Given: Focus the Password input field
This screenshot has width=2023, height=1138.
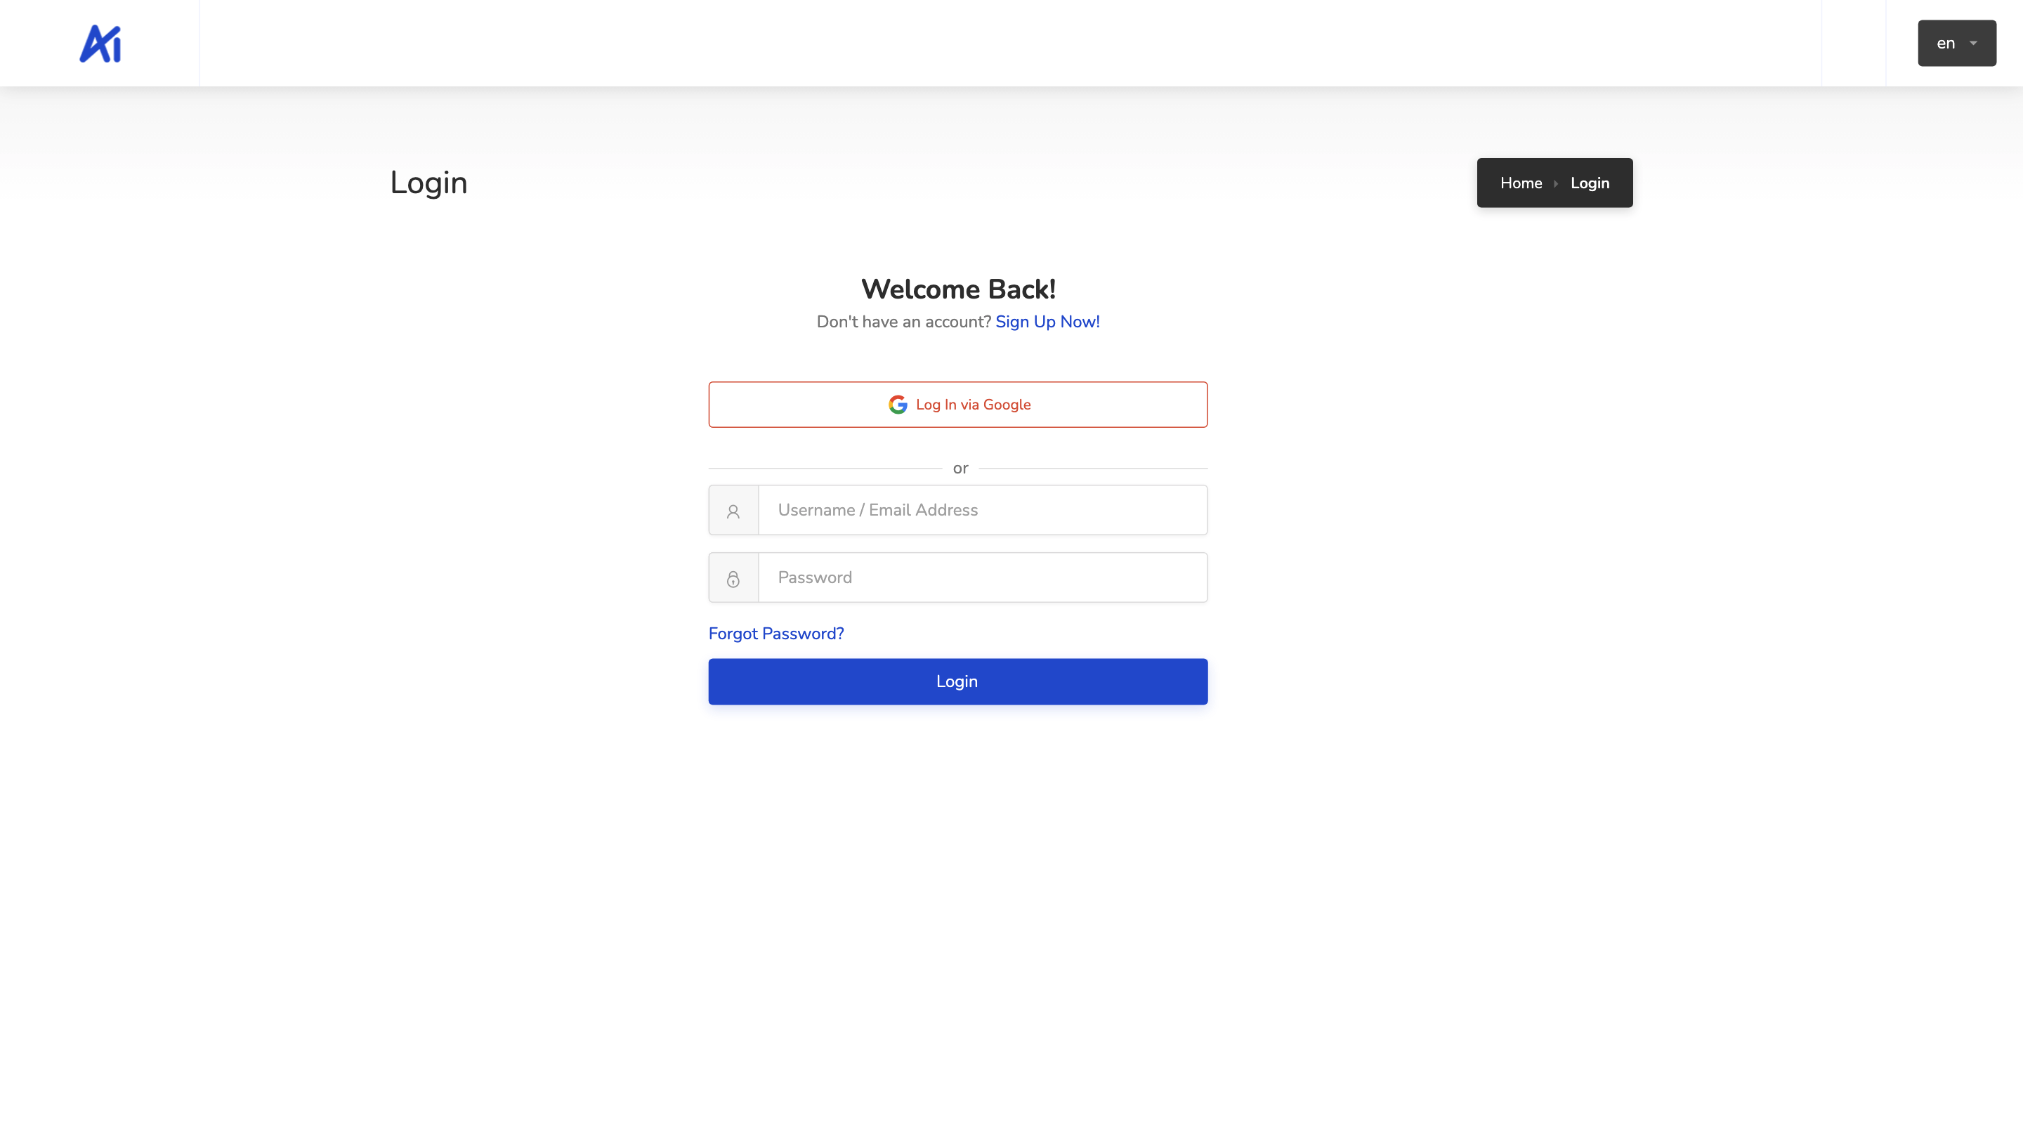Looking at the screenshot, I should tap(982, 578).
